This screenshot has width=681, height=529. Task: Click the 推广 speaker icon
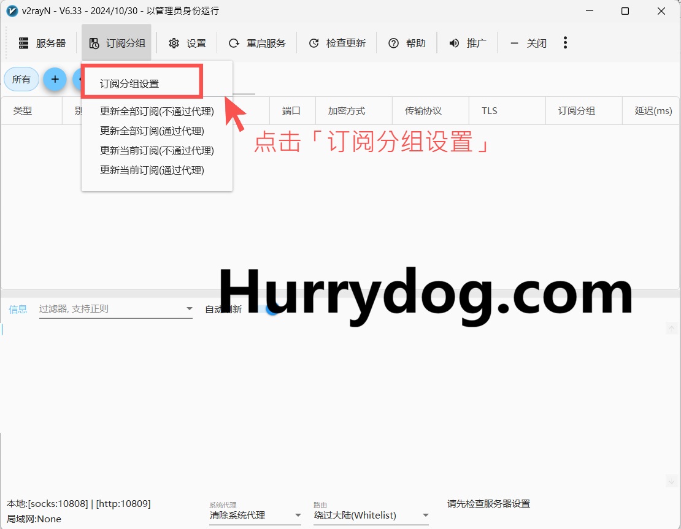pos(455,43)
